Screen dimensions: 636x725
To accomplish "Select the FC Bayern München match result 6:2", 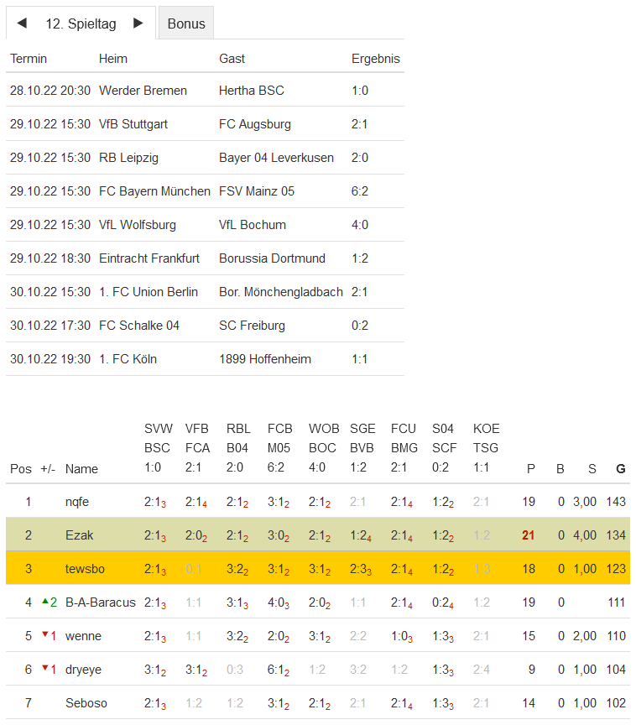I will pyautogui.click(x=360, y=191).
